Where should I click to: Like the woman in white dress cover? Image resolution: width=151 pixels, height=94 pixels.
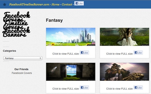(x=138, y=53)
